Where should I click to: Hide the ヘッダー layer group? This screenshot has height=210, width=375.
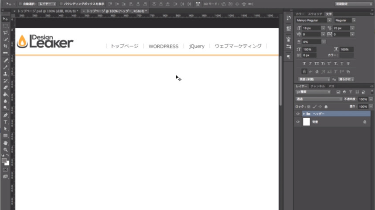298,114
